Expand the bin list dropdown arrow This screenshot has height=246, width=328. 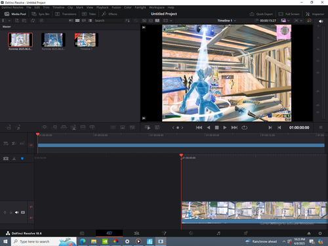[9, 20]
